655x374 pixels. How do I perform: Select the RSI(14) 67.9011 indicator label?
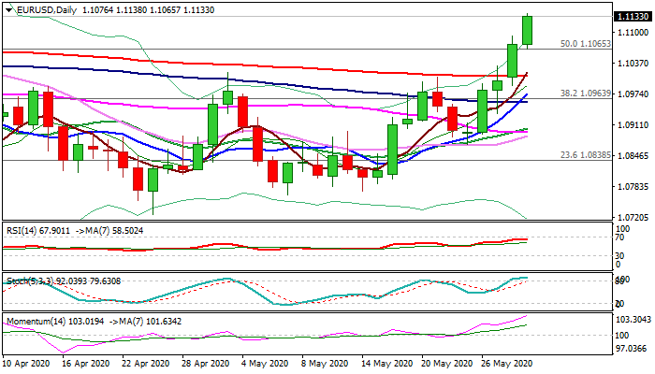[38, 230]
